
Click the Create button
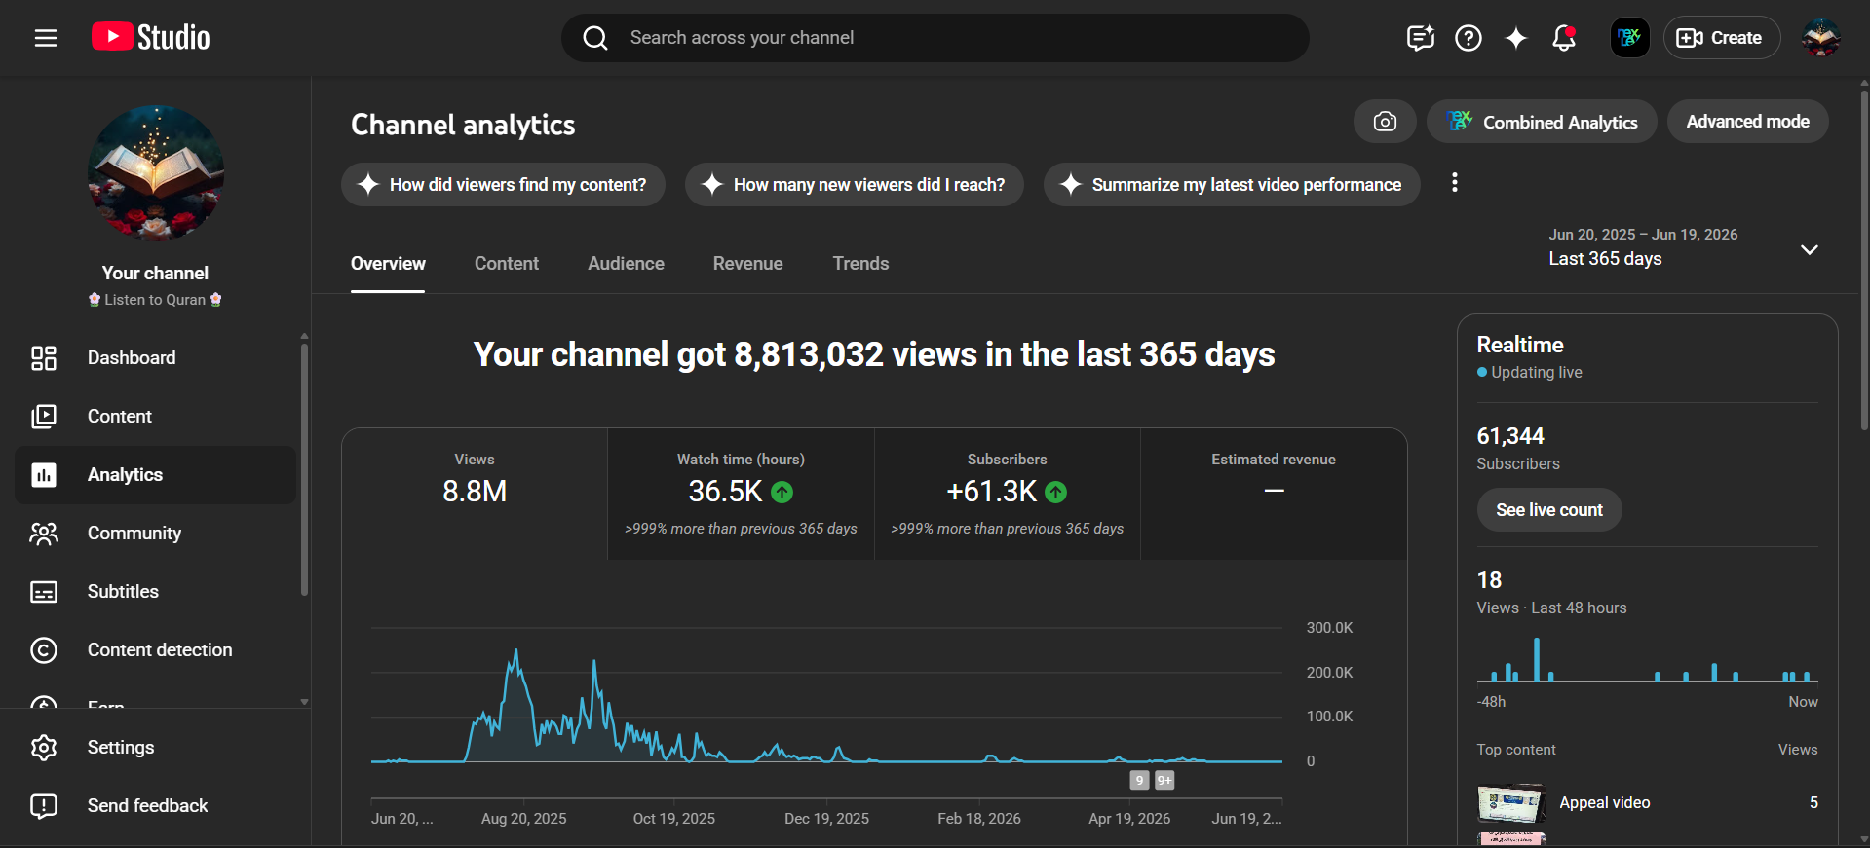[1721, 38]
